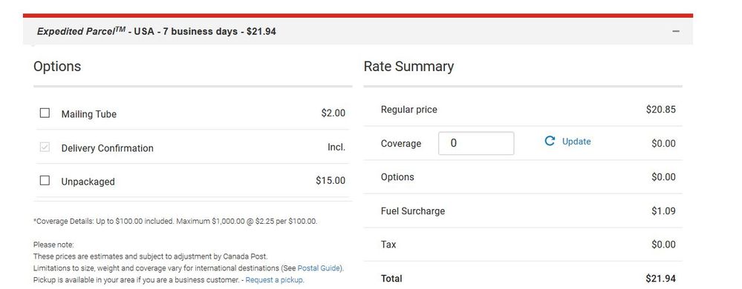Screen dimensions: 742x289
Task: Check the Mailing Tube checkbox
Action: pos(45,113)
